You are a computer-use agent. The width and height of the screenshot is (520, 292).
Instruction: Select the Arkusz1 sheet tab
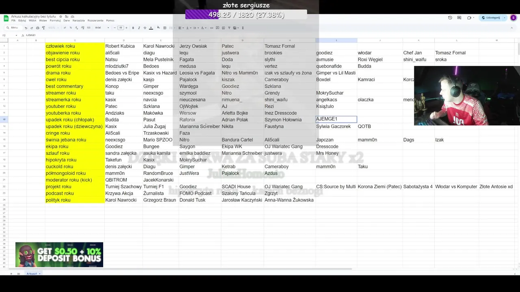[x=32, y=274]
